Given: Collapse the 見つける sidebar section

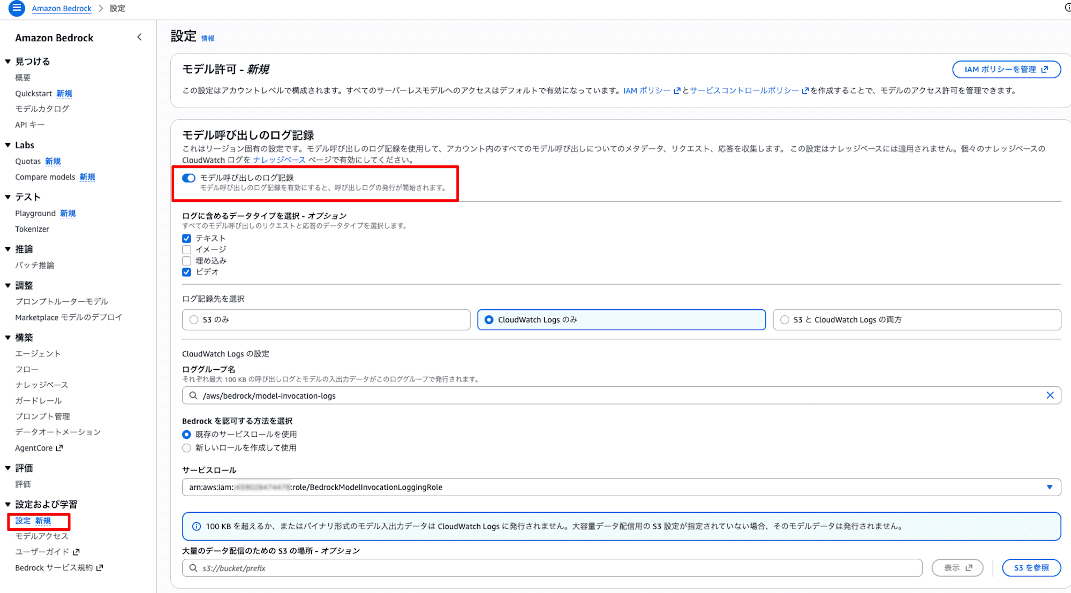Looking at the screenshot, I should click(8, 62).
